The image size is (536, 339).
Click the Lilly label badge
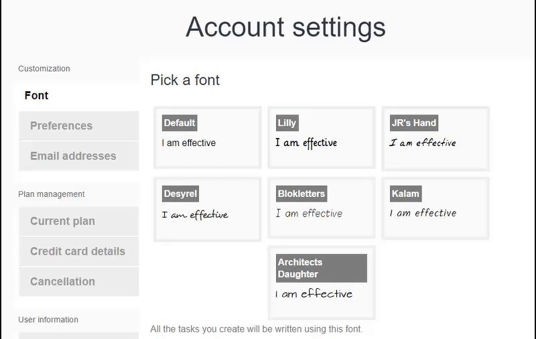(x=287, y=123)
